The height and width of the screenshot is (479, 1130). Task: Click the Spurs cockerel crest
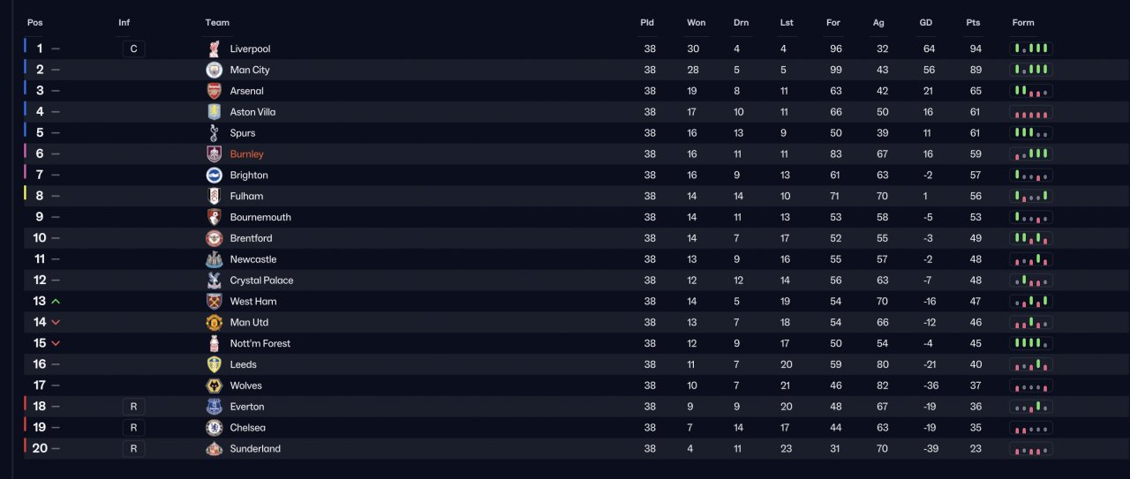(x=214, y=133)
